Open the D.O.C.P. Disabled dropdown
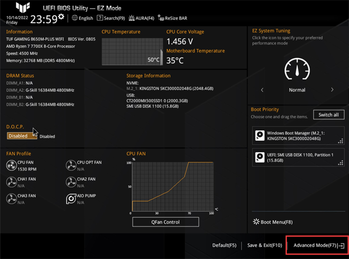Screen dimensions: 349x259 pyautogui.click(x=22, y=136)
